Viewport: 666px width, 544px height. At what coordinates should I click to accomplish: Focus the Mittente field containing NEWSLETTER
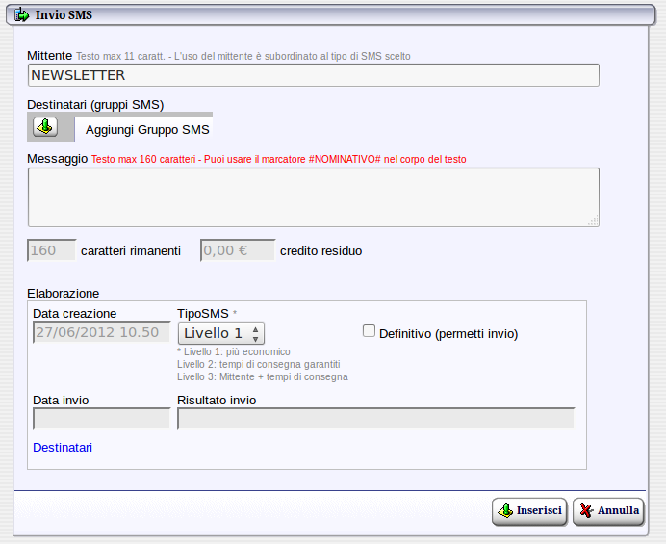tap(313, 75)
